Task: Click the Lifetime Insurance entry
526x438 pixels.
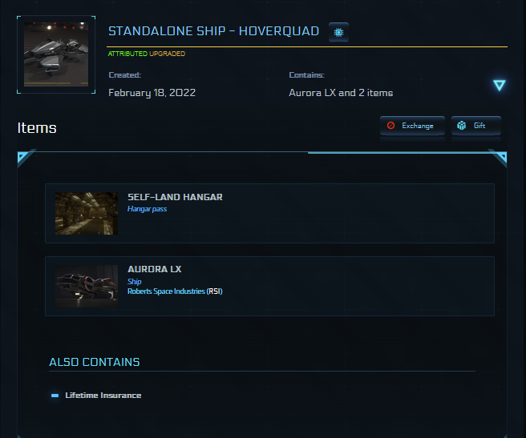Action: [x=103, y=396]
